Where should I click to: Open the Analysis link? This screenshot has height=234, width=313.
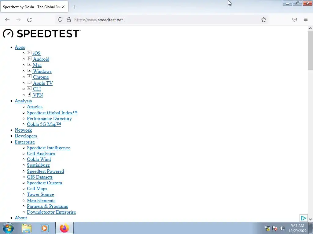click(23, 101)
